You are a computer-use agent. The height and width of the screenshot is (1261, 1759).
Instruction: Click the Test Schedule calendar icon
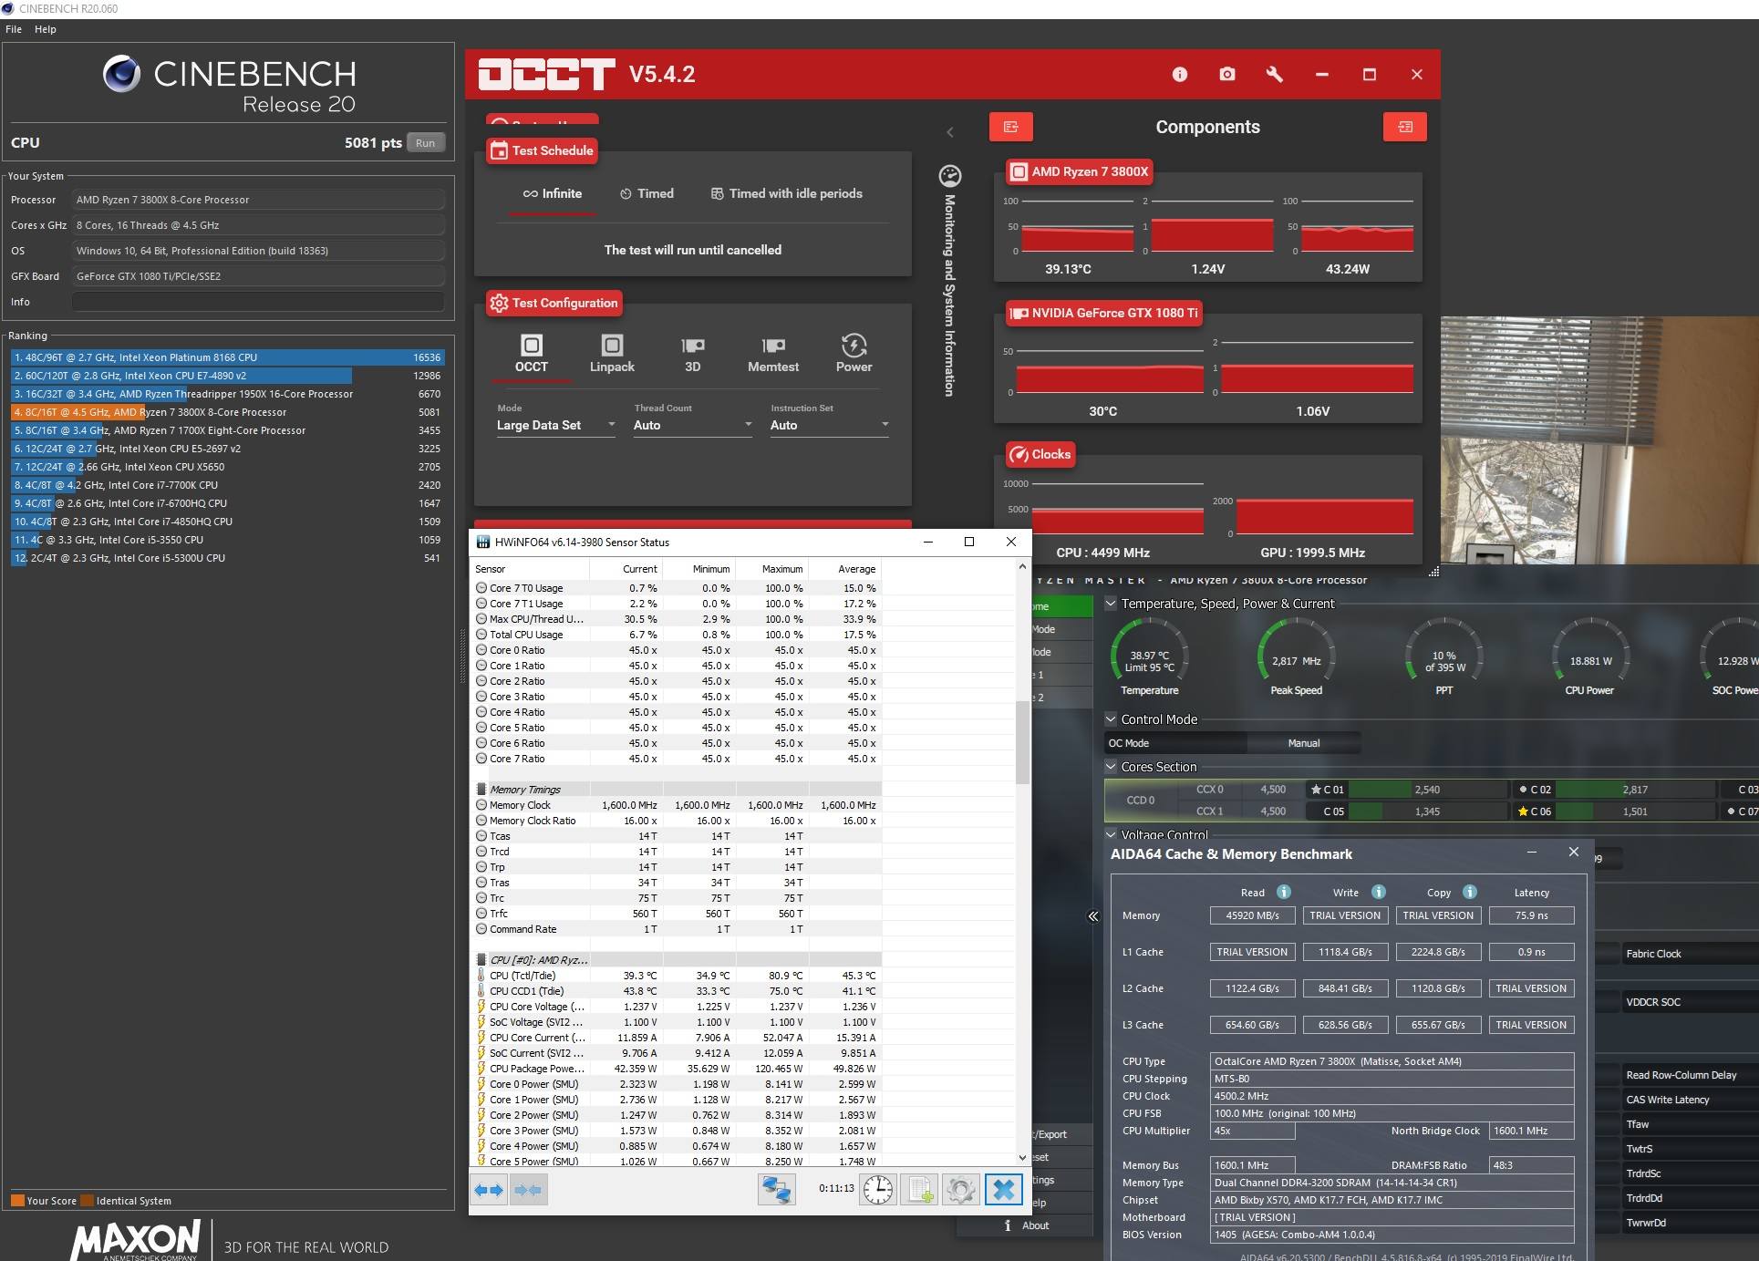click(x=498, y=151)
